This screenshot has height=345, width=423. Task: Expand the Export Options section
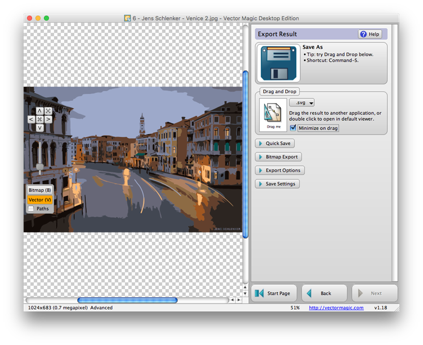pyautogui.click(x=280, y=170)
